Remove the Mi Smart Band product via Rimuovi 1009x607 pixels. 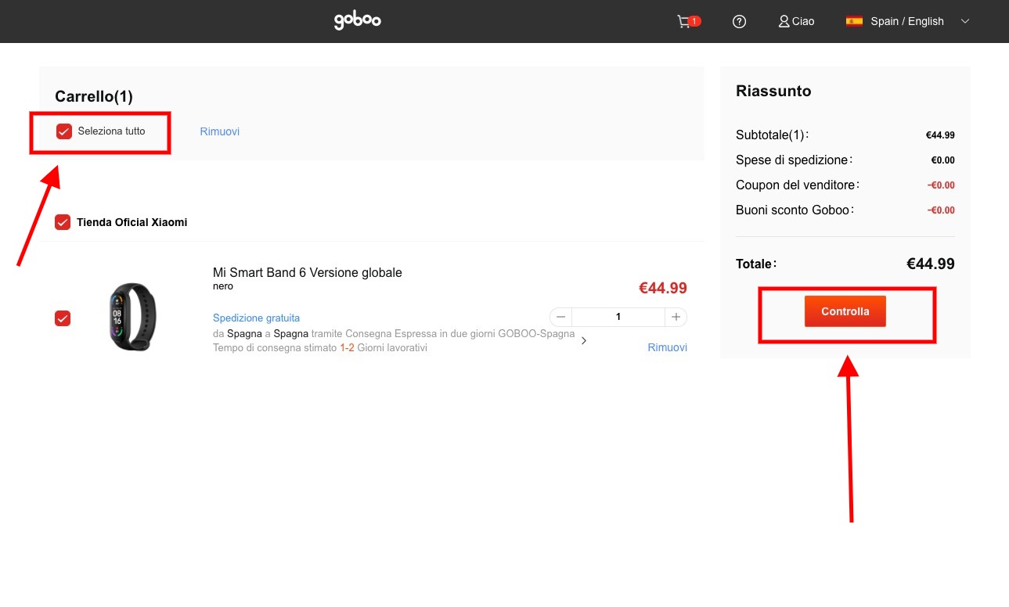667,347
